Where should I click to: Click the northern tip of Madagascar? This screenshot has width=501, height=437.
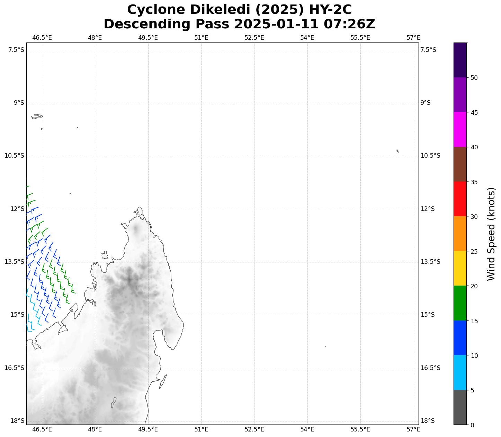pos(140,208)
